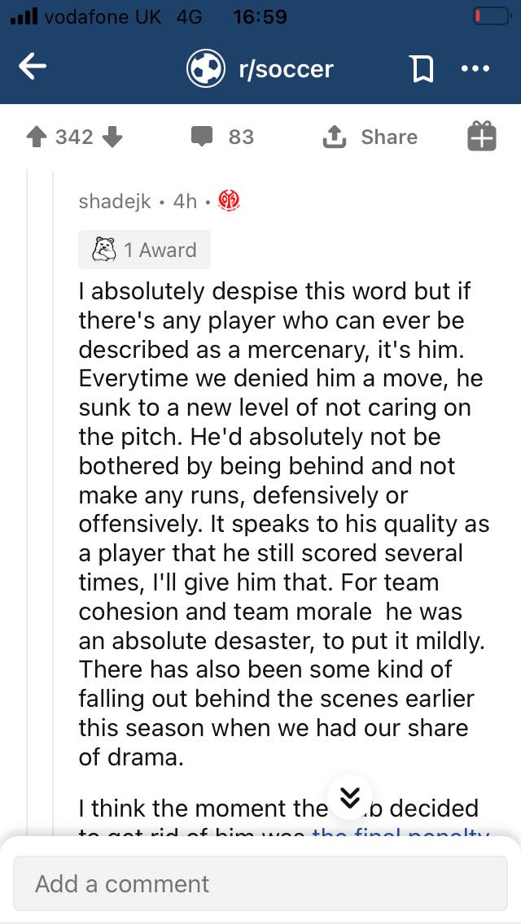Open the "the final penalty" hyperlink
521x924 pixels.
(401, 835)
